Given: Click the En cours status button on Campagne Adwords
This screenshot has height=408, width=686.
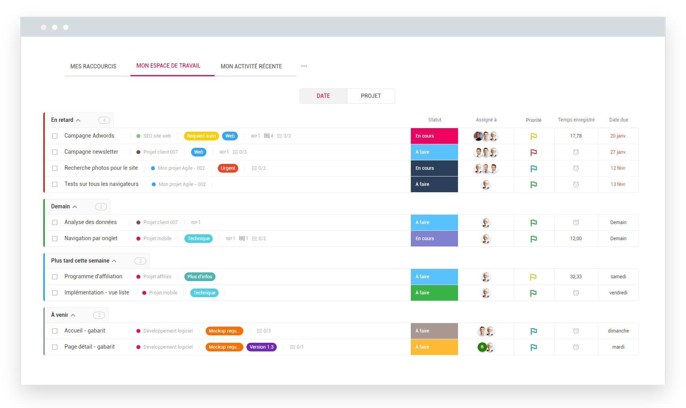Looking at the screenshot, I should (x=434, y=136).
